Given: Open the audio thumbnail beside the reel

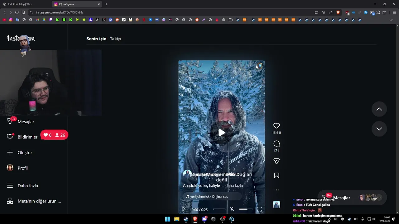Looking at the screenshot, I should 276,204.
